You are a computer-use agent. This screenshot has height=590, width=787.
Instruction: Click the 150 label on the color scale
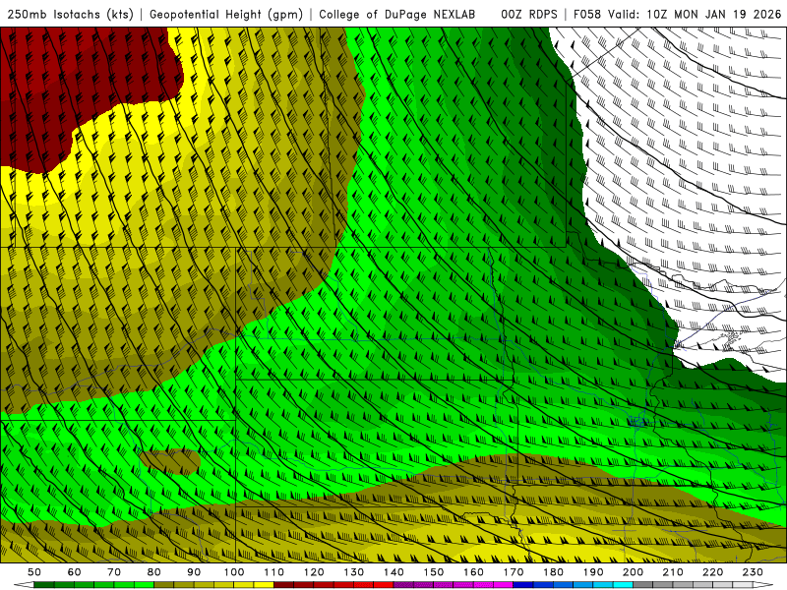click(x=434, y=572)
